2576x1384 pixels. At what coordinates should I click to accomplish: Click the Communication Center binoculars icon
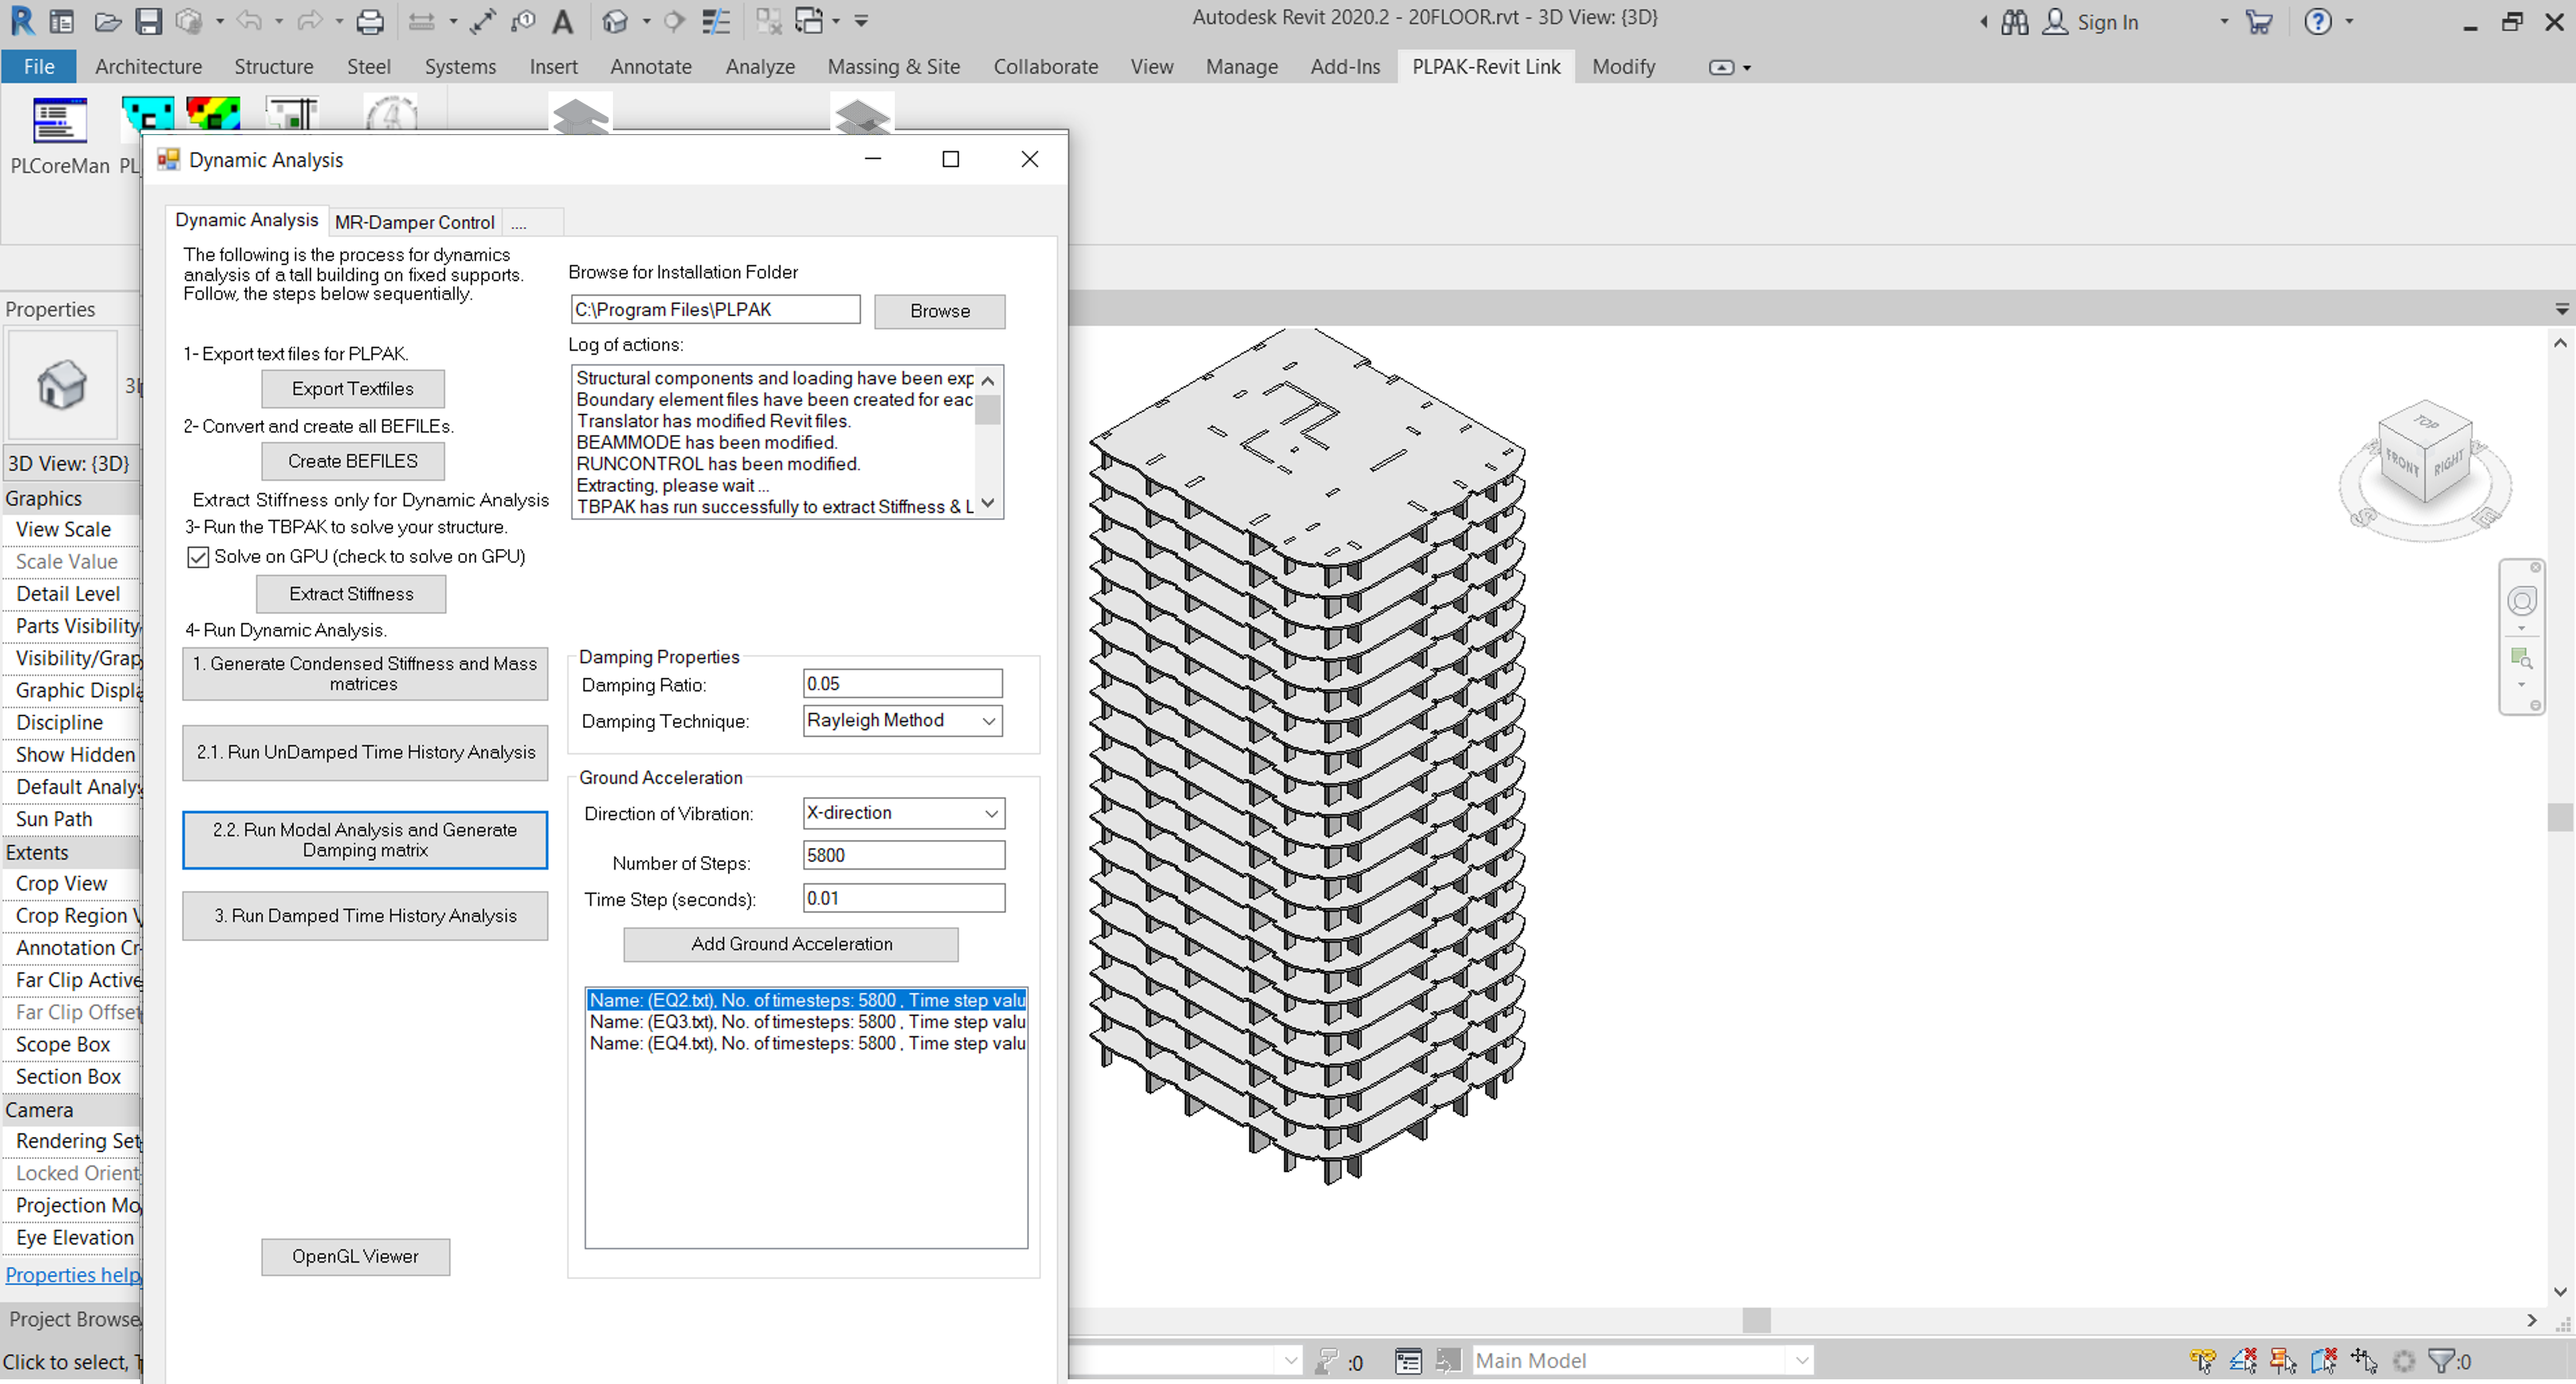click(x=2015, y=22)
